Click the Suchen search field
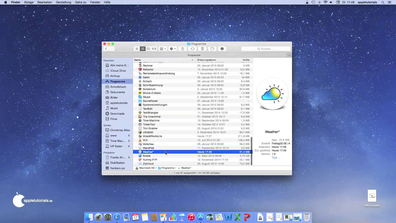 coord(266,49)
